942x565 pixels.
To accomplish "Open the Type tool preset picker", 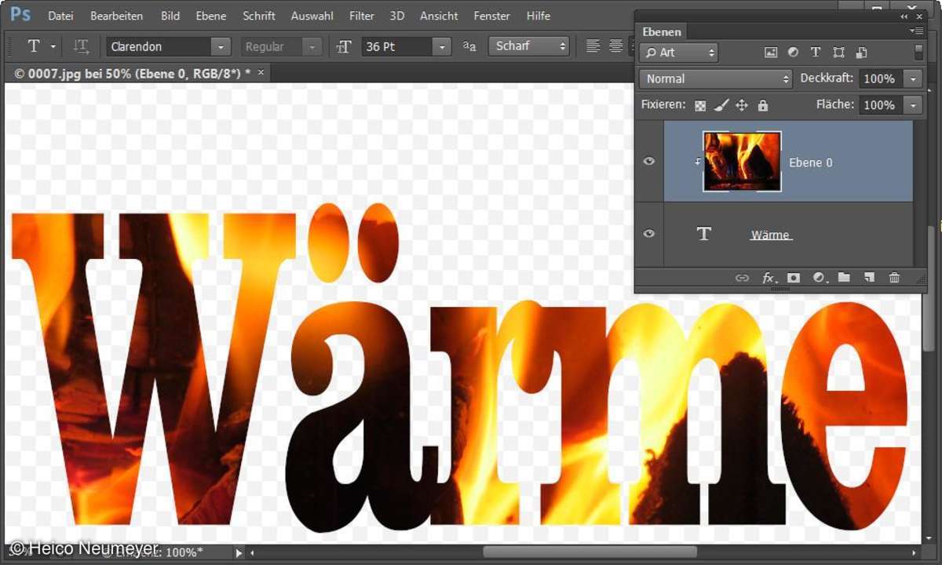I will 53,46.
